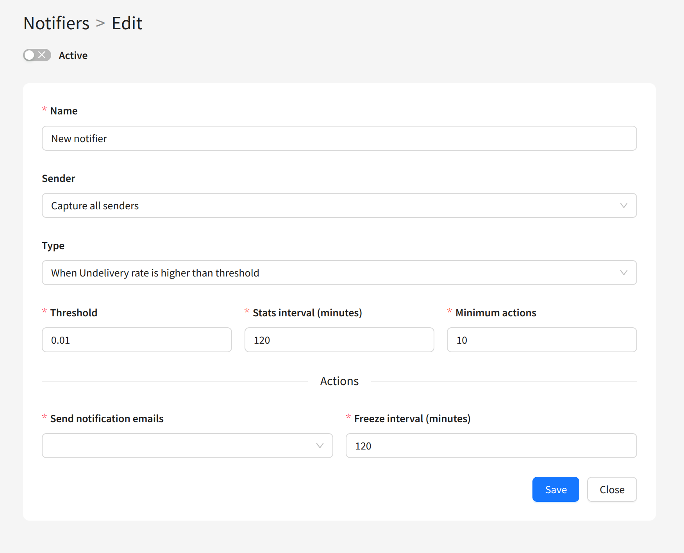Screen dimensions: 684x553
Task: Focus the Name field containing New notifier
Action: pos(339,138)
